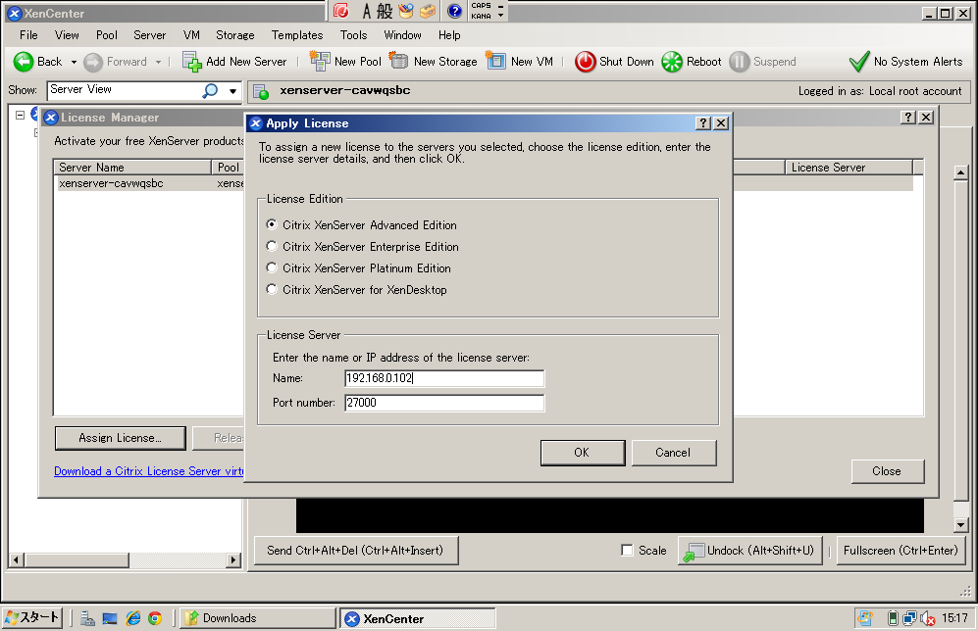Select Citrix XenServer for XenDesktop
The image size is (978, 631).
pyautogui.click(x=272, y=289)
